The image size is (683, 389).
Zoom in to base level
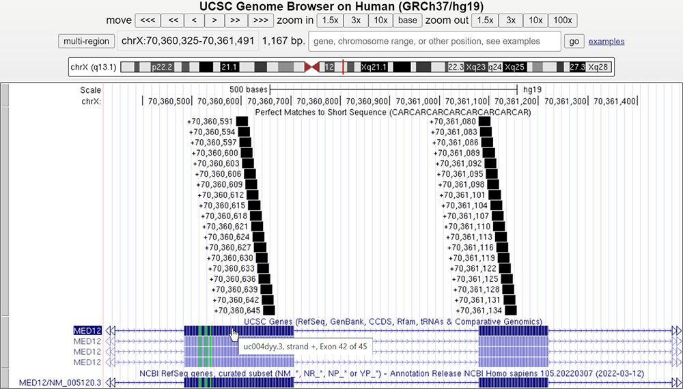point(407,20)
